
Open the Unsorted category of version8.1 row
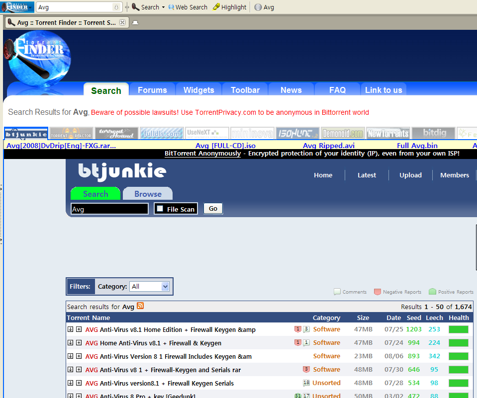[326, 383]
